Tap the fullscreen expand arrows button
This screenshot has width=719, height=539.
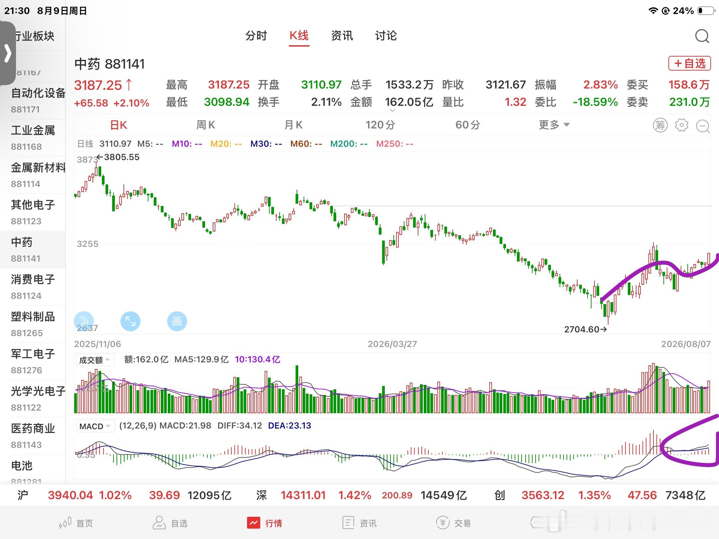[x=130, y=321]
